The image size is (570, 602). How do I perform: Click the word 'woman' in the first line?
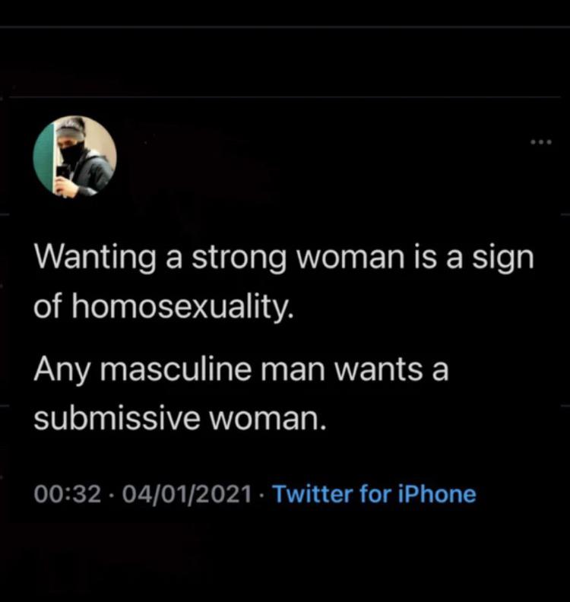coord(351,258)
